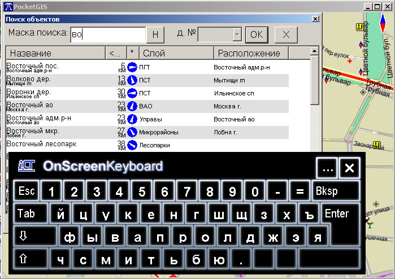Close the OnScreenKeyboard panel
The height and width of the screenshot is (279, 395).
(x=350, y=168)
